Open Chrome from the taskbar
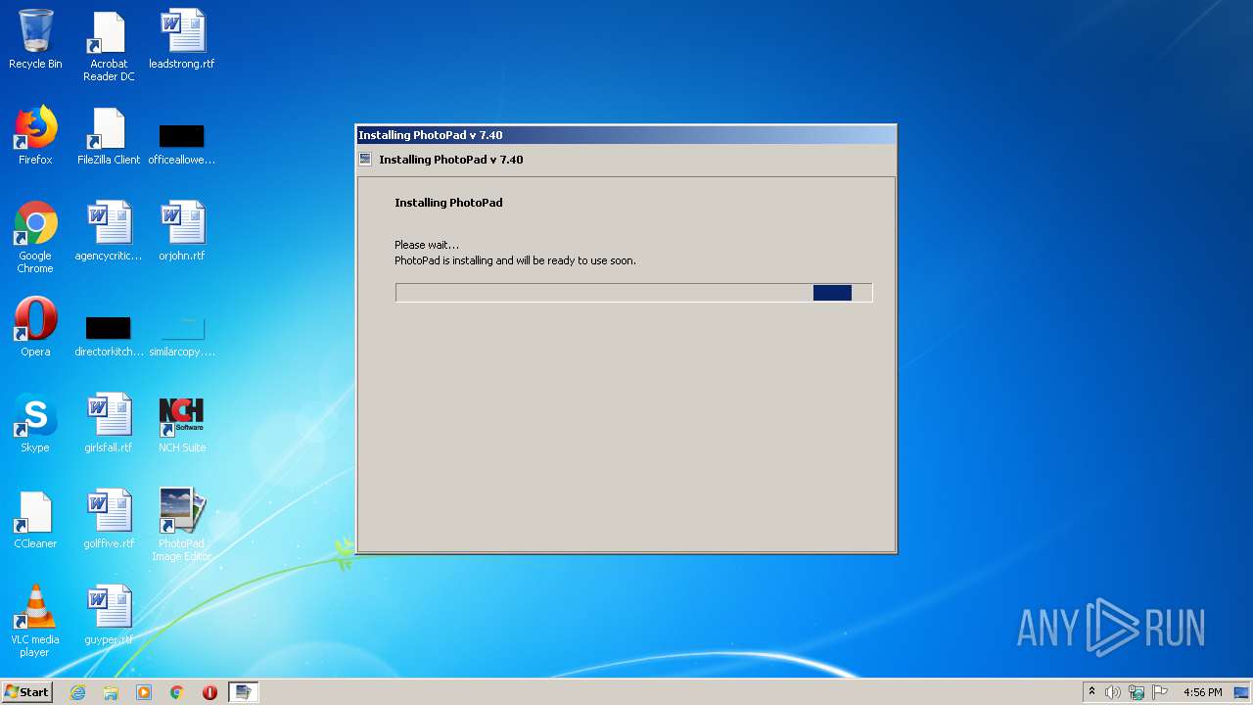1253x705 pixels. [177, 692]
